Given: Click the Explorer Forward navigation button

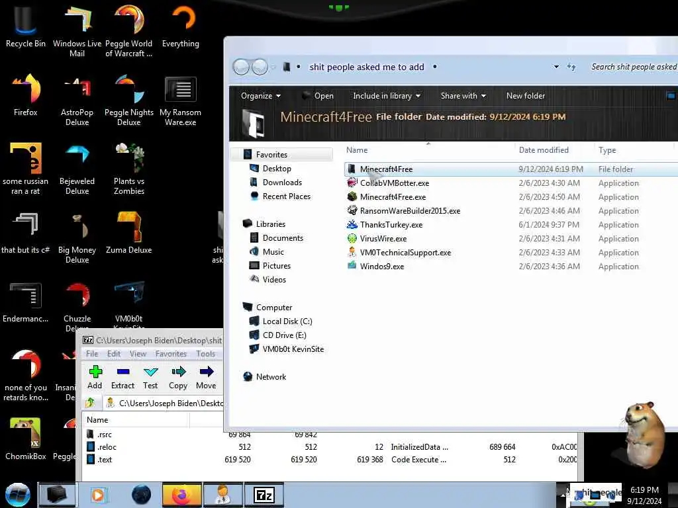Looking at the screenshot, I should point(260,67).
